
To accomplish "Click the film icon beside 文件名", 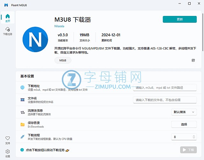I will tap(23, 100).
